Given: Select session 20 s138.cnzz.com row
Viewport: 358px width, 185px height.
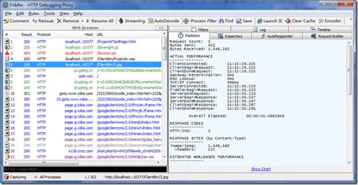Looking at the screenshot, I should (83, 151).
